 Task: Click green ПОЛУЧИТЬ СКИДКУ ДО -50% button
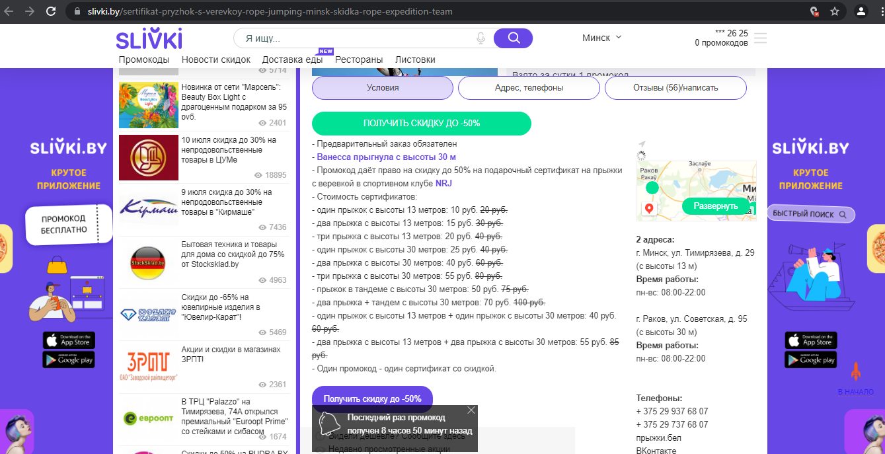[421, 124]
